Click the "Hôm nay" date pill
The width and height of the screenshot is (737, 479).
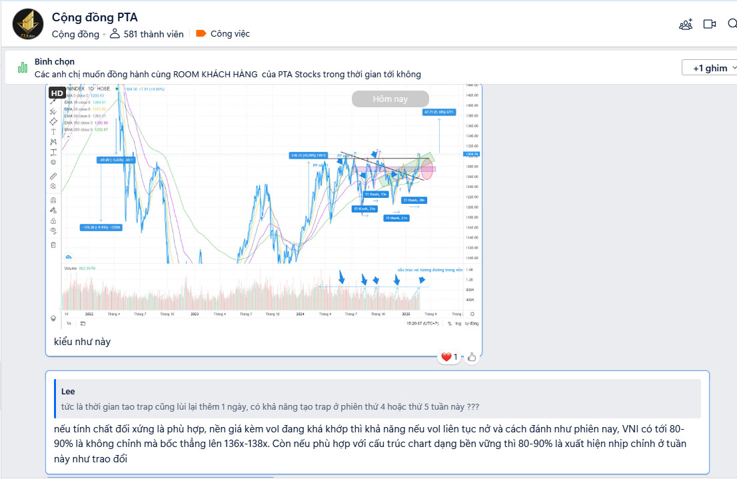click(x=390, y=99)
